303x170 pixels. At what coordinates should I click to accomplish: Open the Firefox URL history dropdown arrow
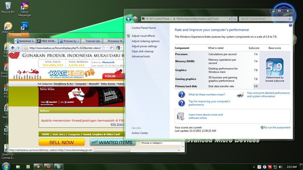coord(107,48)
